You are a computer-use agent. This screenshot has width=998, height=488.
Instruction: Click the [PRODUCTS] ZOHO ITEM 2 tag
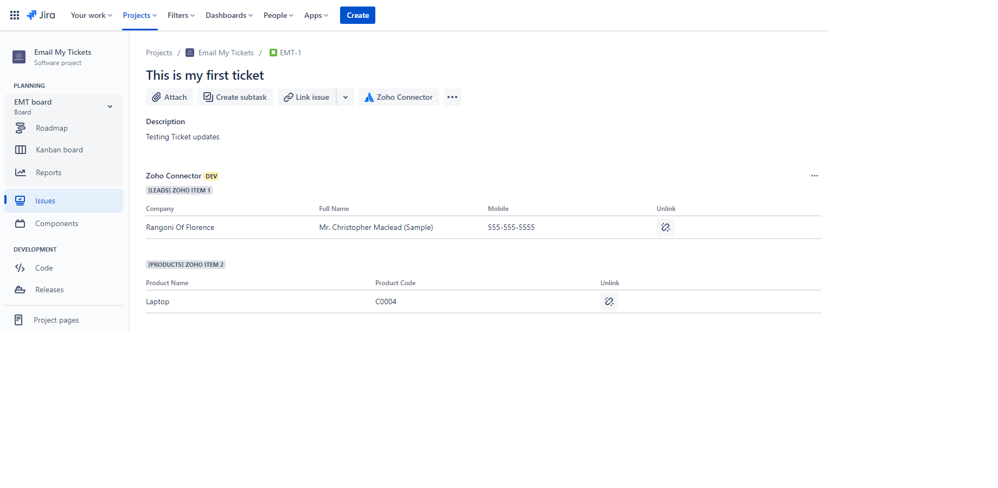pyautogui.click(x=185, y=265)
